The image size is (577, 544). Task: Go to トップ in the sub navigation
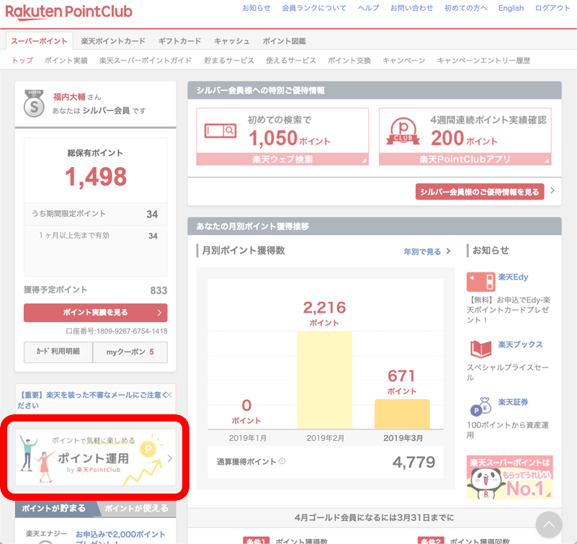click(22, 61)
